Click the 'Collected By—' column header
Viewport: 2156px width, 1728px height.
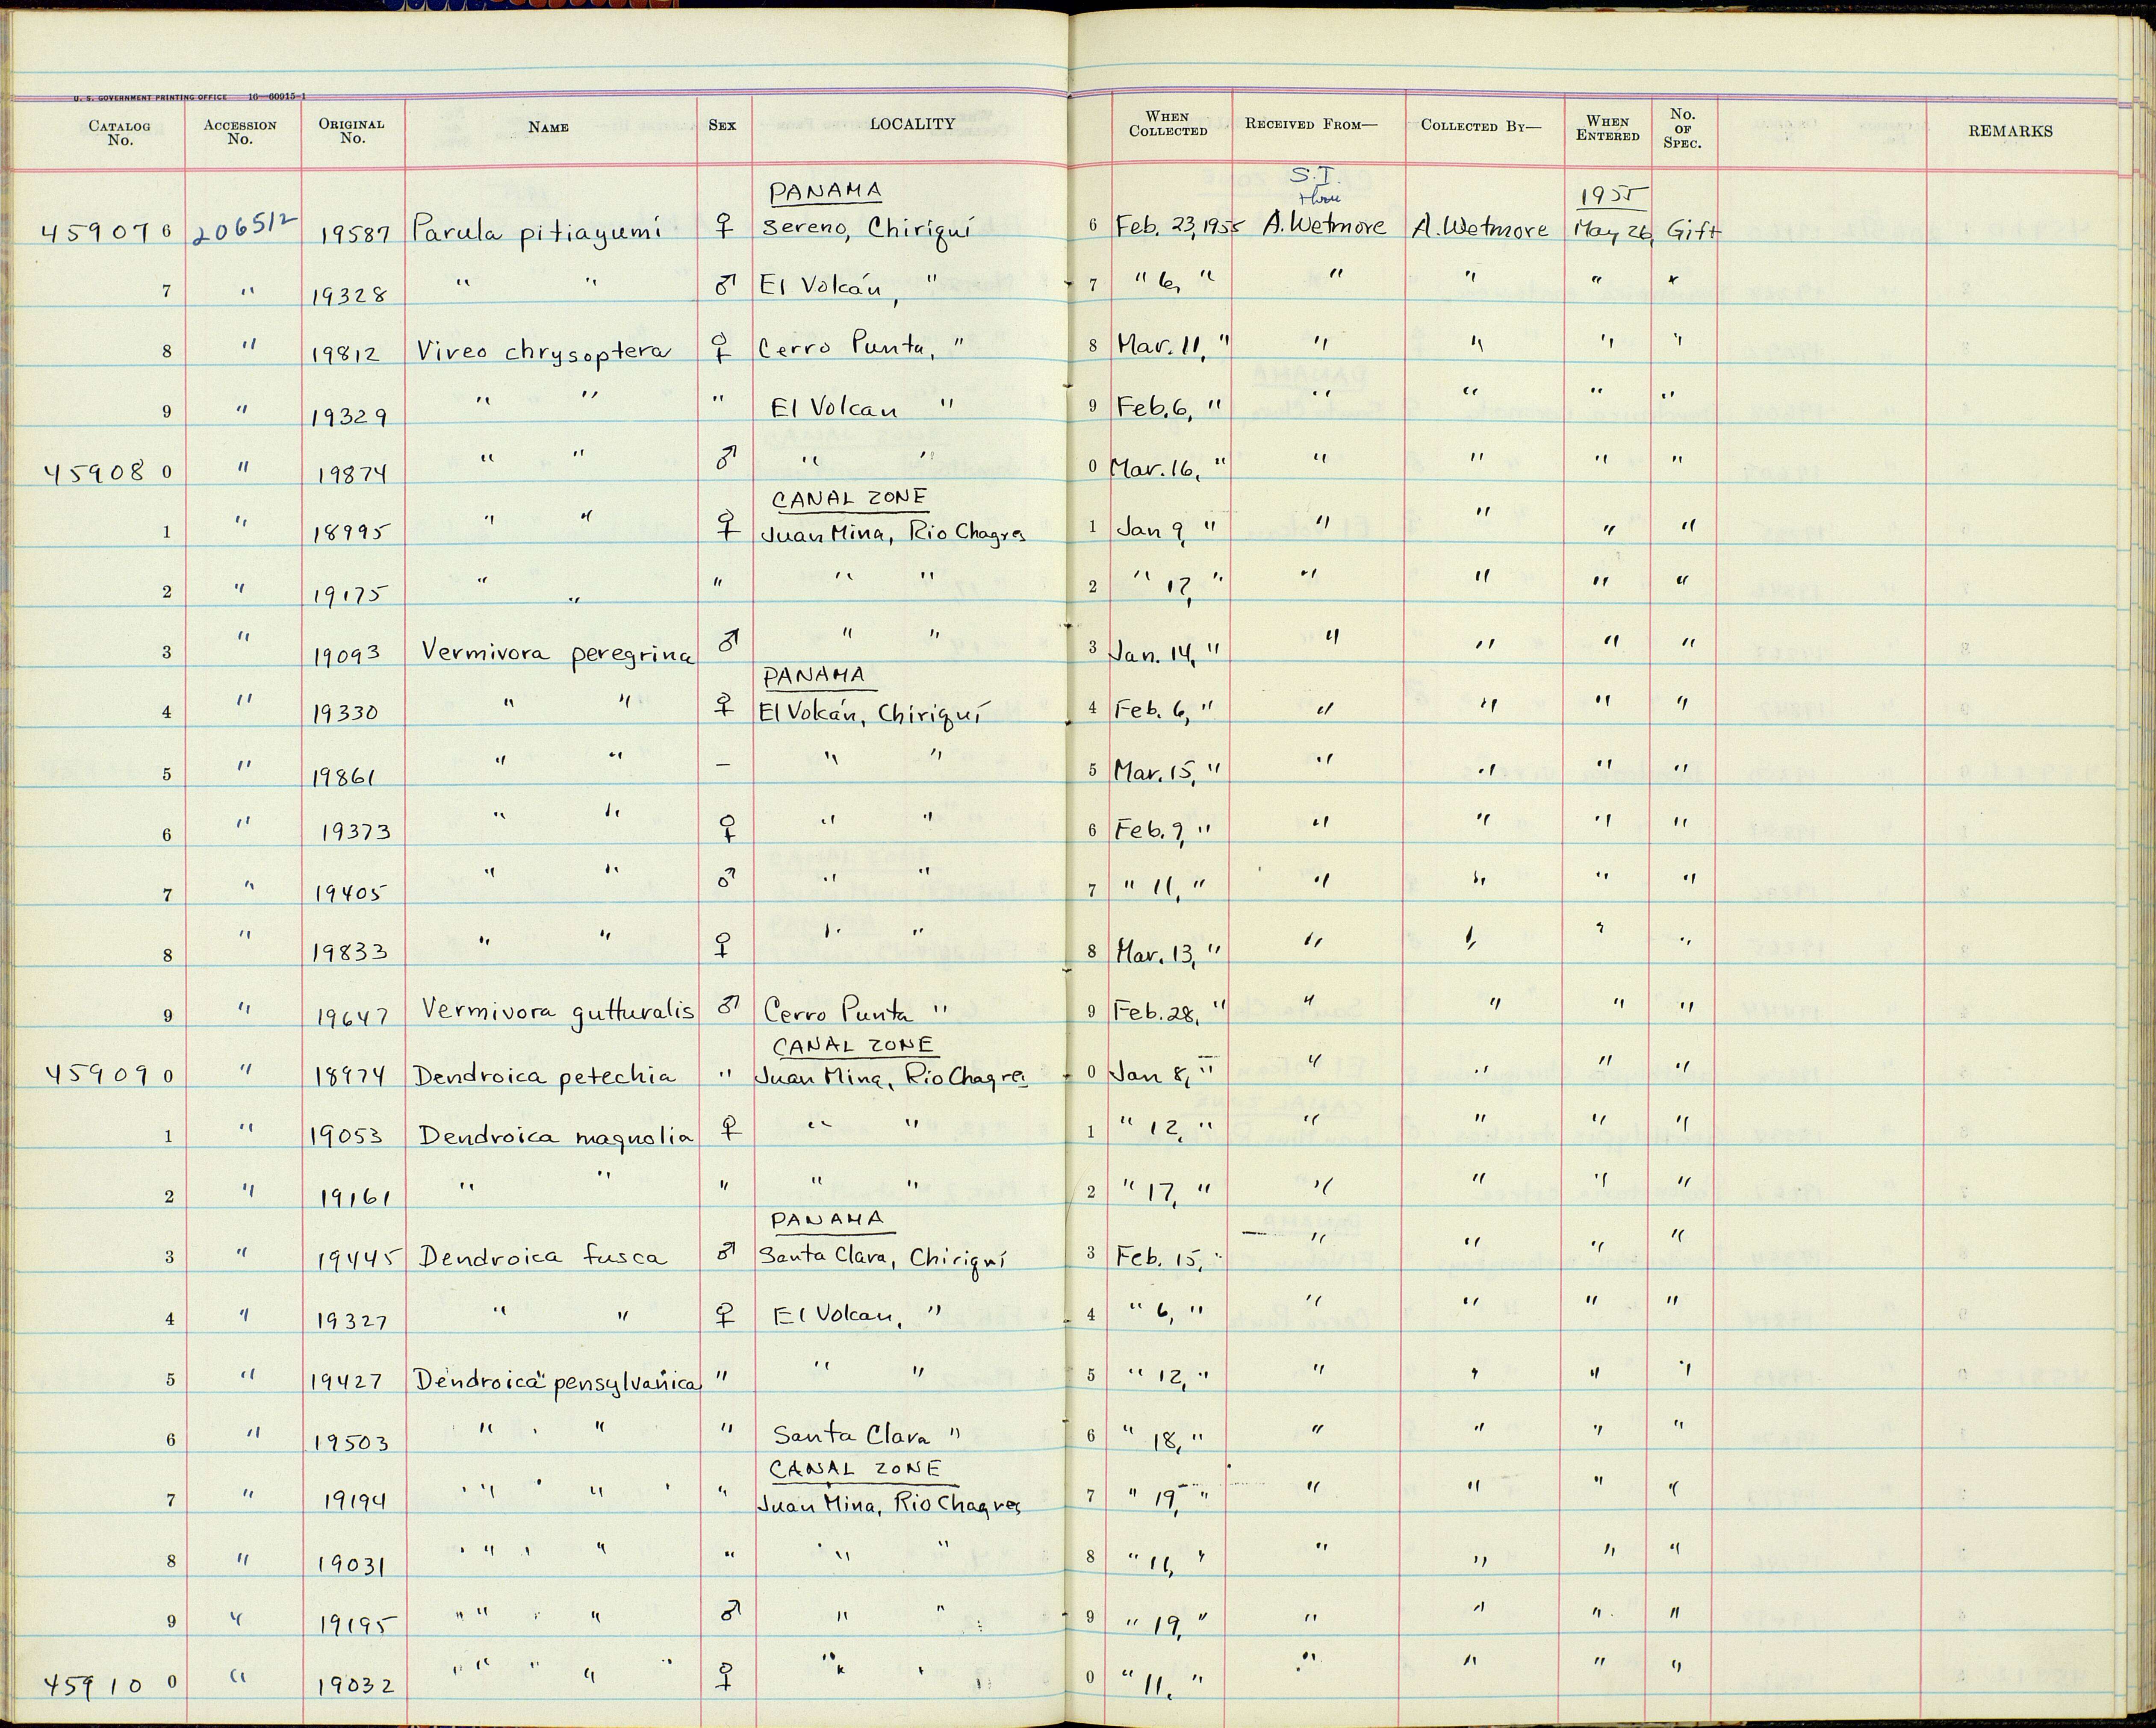pos(1481,126)
